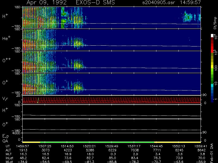The height and width of the screenshot is (163, 218).
Task: Click the "V,r" panel label
Action: click(x=5, y=99)
